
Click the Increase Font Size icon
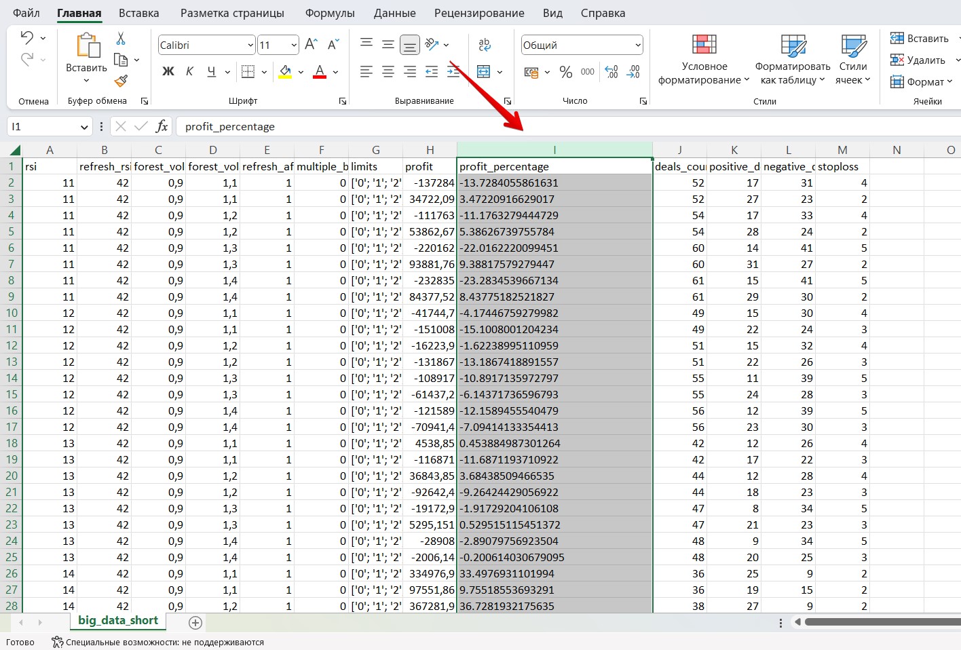pyautogui.click(x=311, y=45)
